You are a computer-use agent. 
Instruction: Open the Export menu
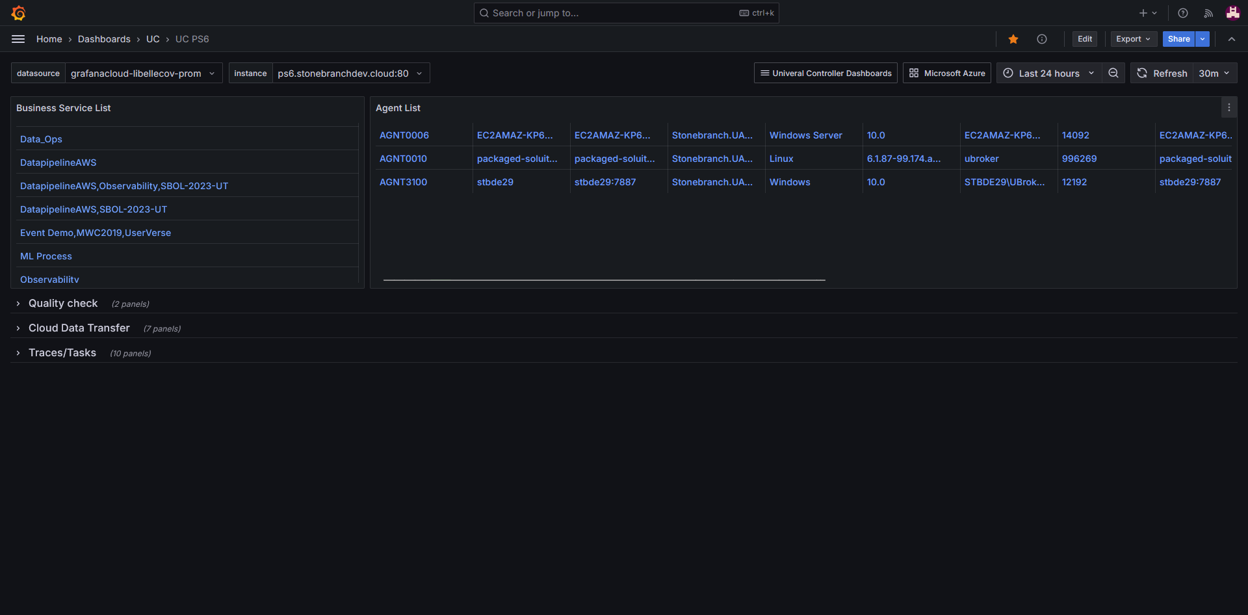click(x=1133, y=39)
